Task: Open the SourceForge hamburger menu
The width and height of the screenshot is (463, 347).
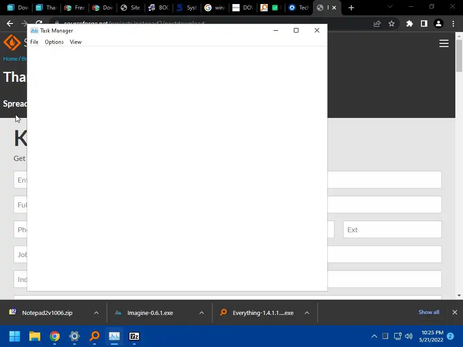Action: tap(444, 43)
